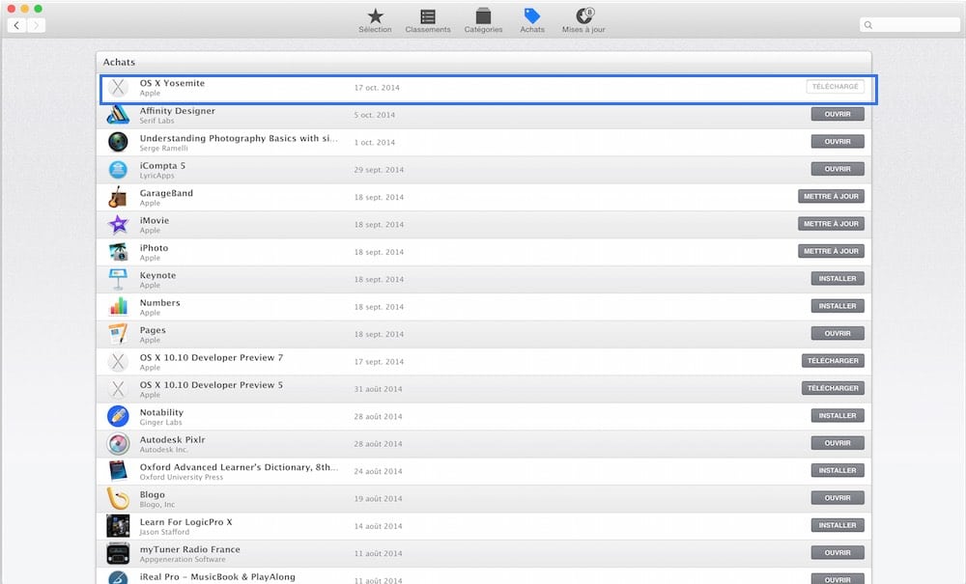The width and height of the screenshot is (966, 584).
Task: Switch to the Classements tab
Action: click(x=428, y=21)
